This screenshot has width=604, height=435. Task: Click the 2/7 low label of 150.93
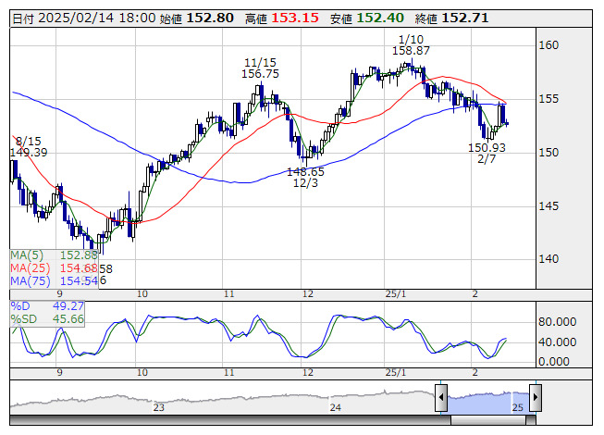487,154
